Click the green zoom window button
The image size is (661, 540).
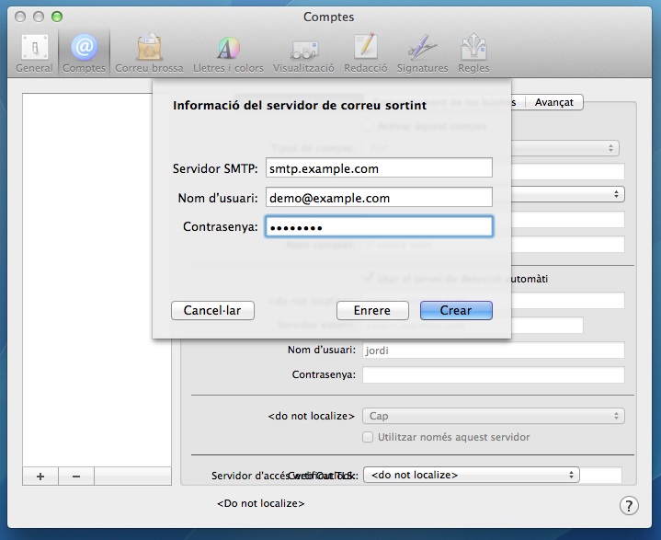(57, 17)
